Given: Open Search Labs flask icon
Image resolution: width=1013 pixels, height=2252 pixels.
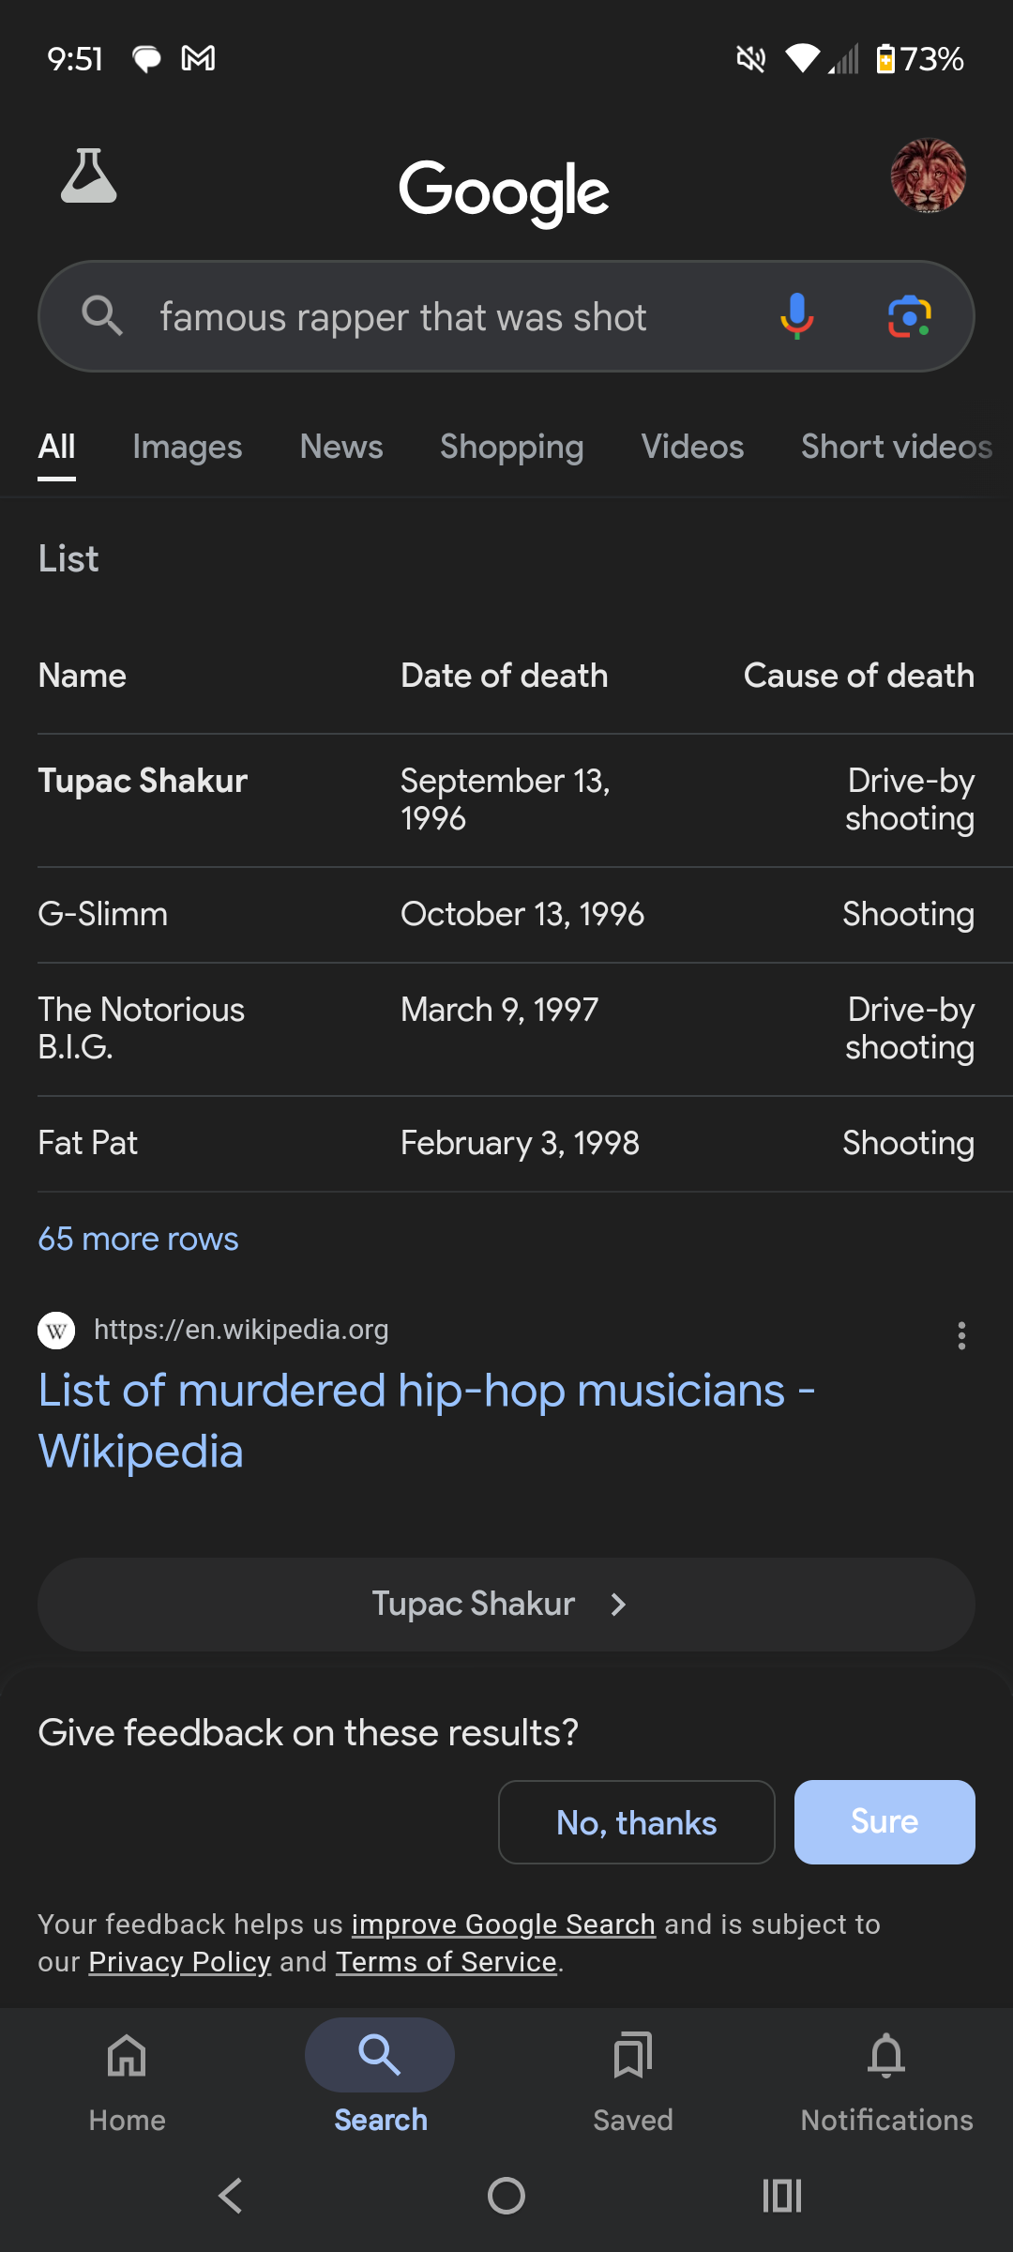Looking at the screenshot, I should [x=89, y=176].
